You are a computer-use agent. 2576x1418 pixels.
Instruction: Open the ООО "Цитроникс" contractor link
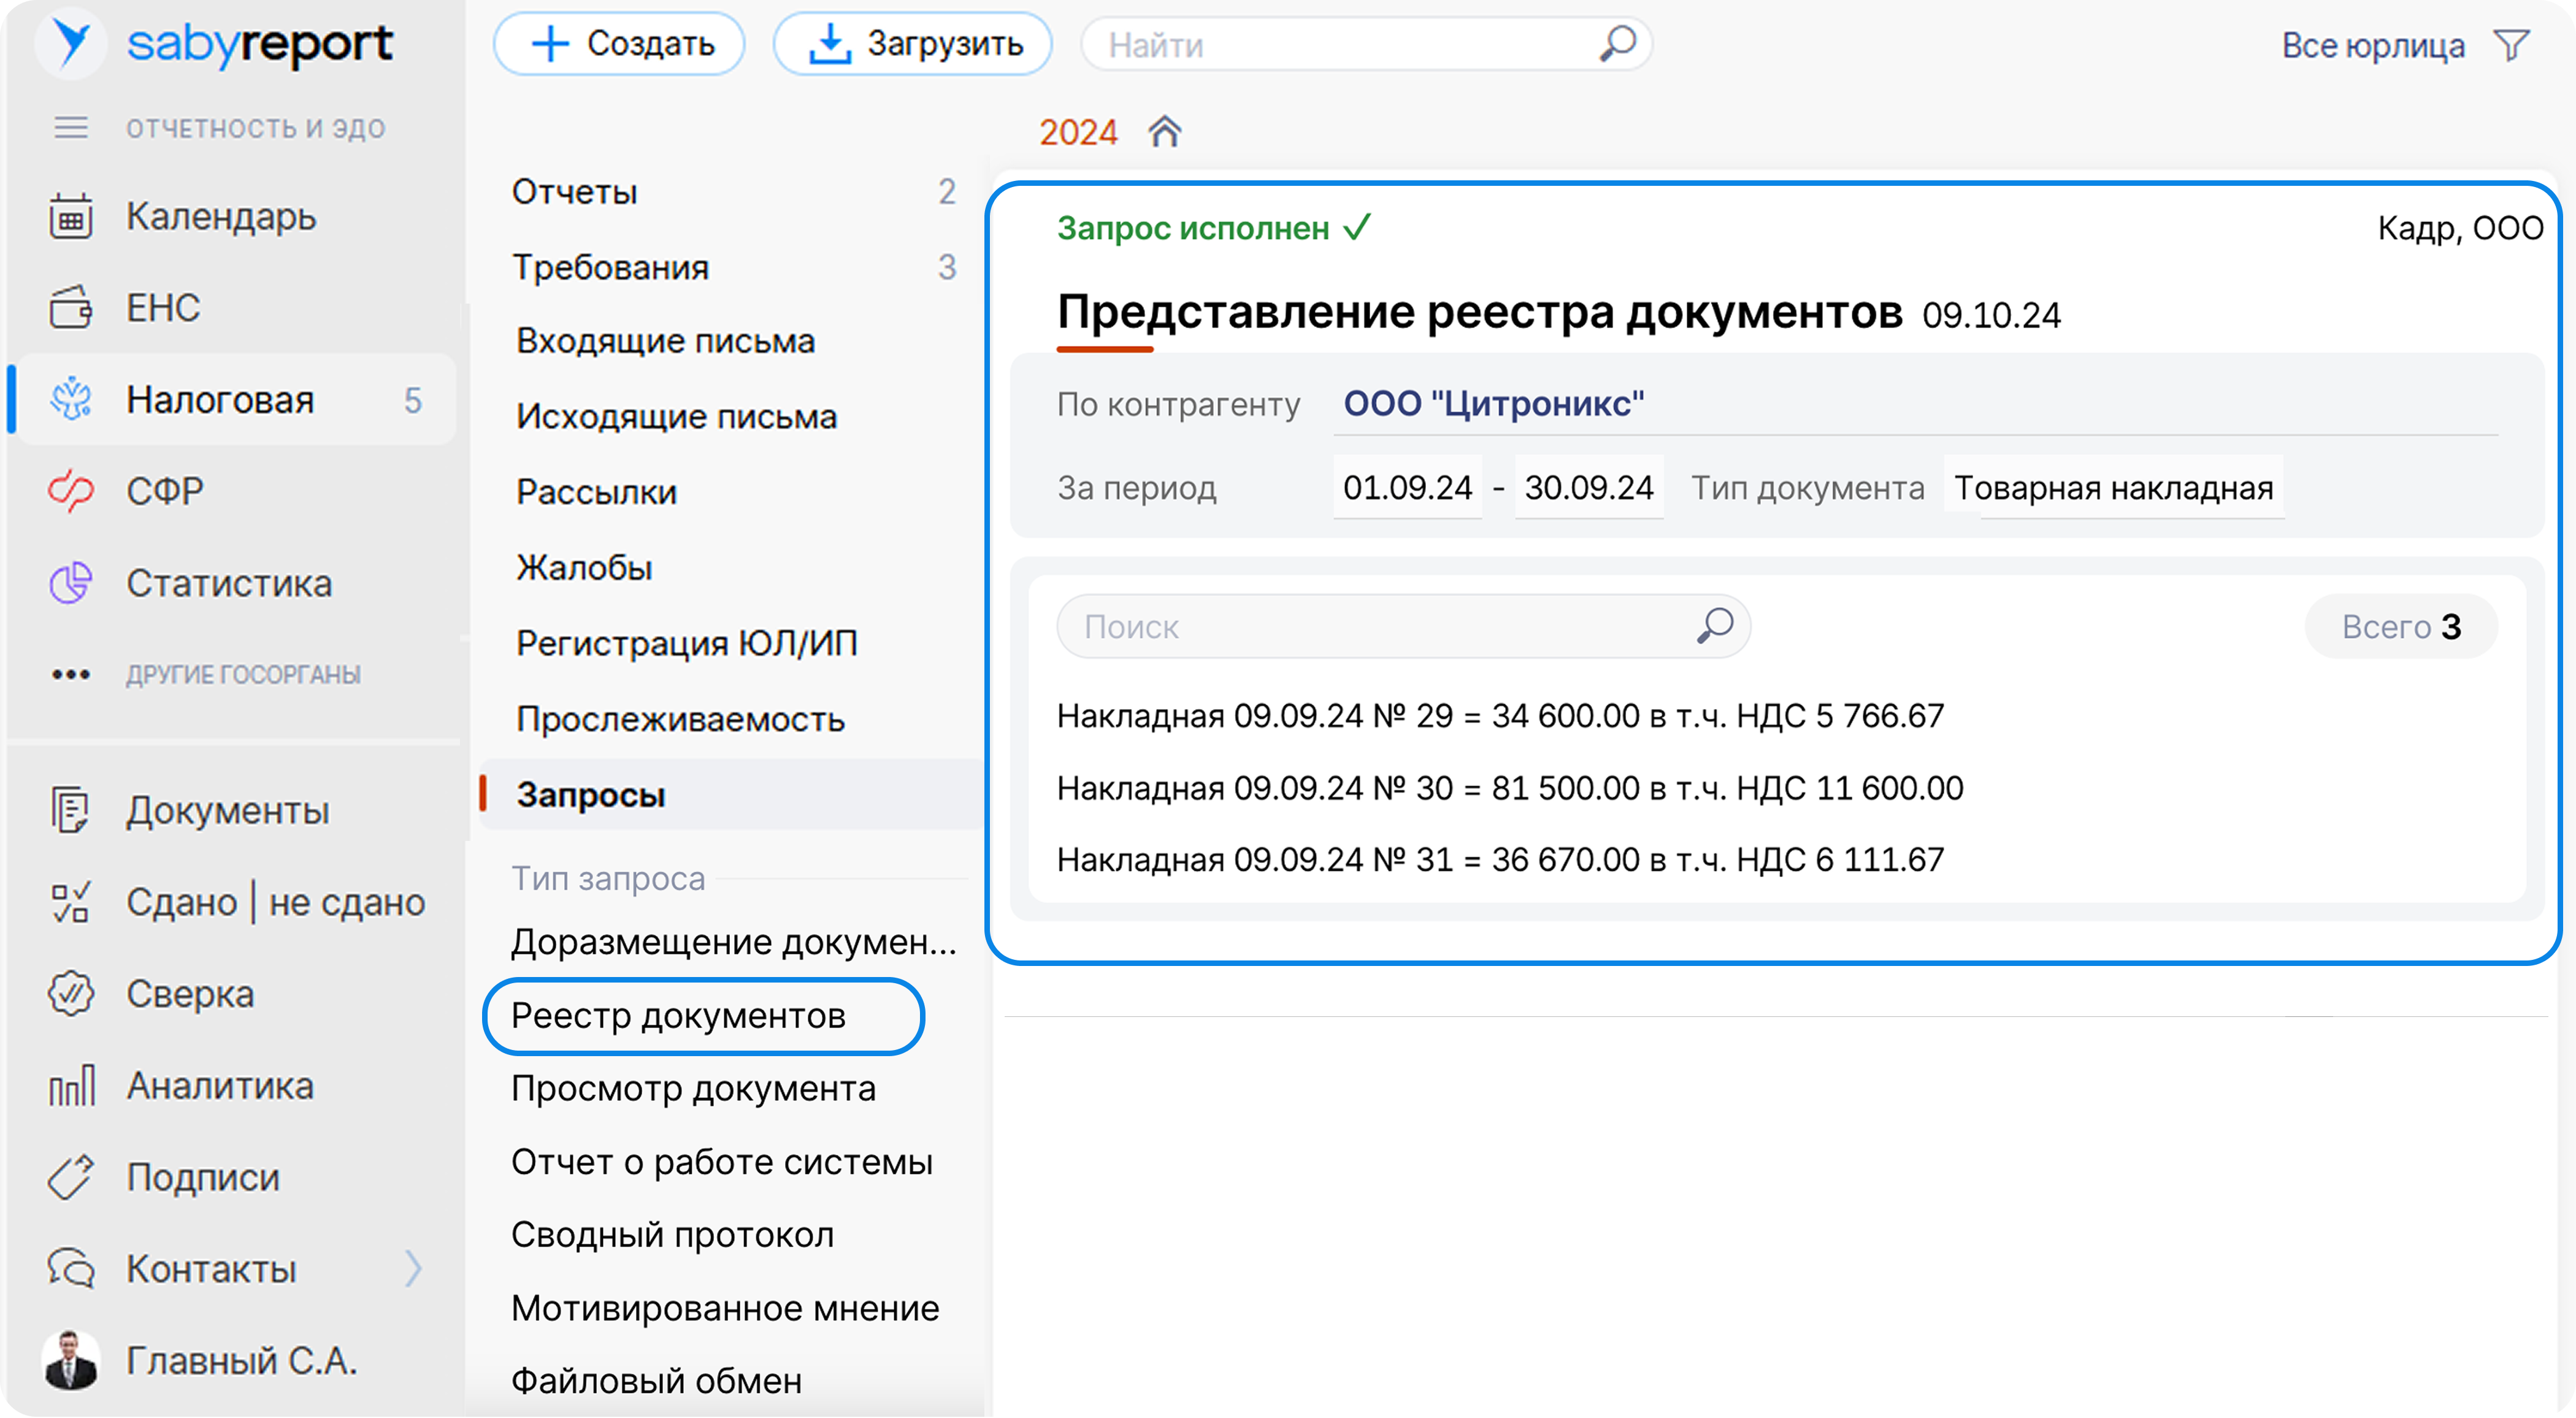tap(1493, 404)
